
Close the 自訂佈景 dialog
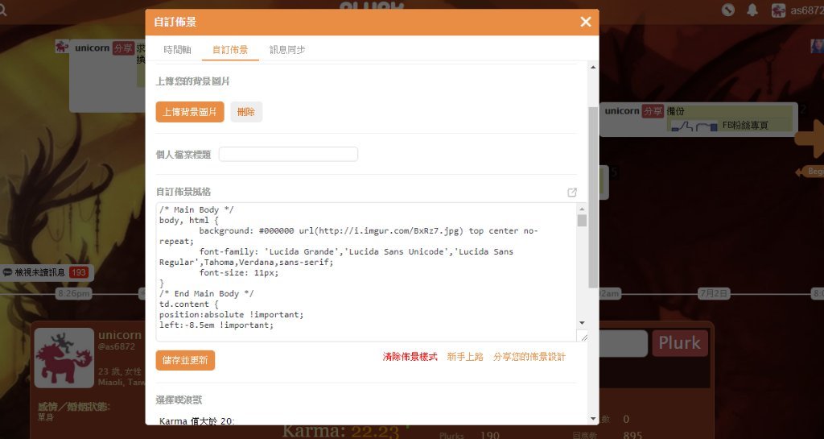(586, 22)
